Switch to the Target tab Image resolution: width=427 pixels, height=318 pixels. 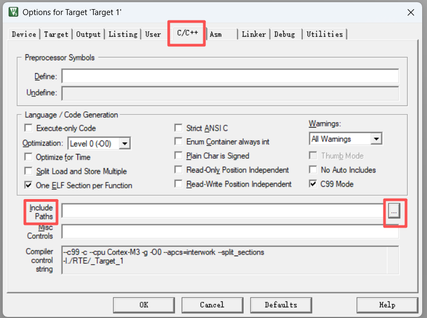[56, 34]
